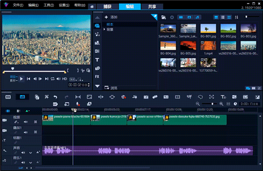263x171 pixels.
Task: Zoom in the timeline
Action: 221,104
